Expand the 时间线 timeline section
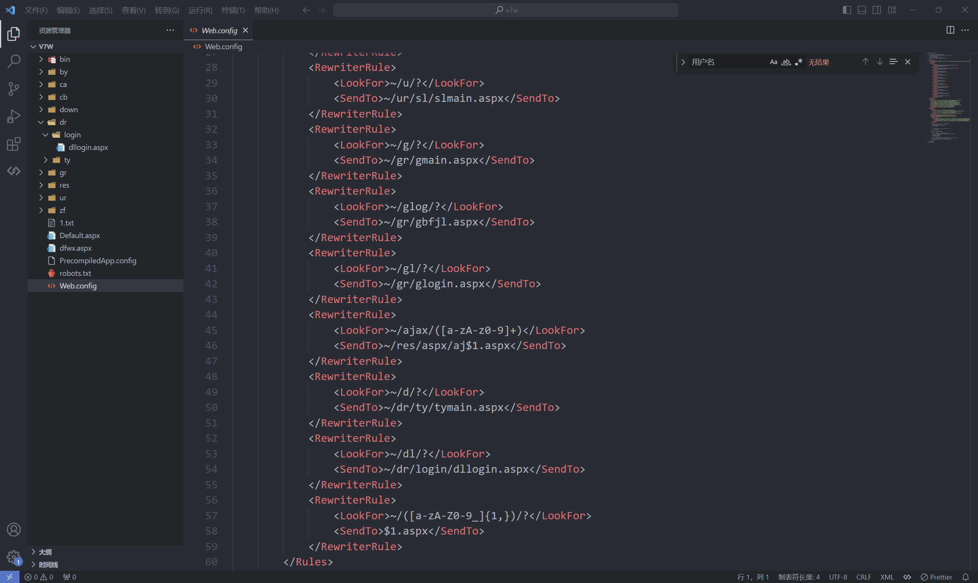 [x=105, y=565]
